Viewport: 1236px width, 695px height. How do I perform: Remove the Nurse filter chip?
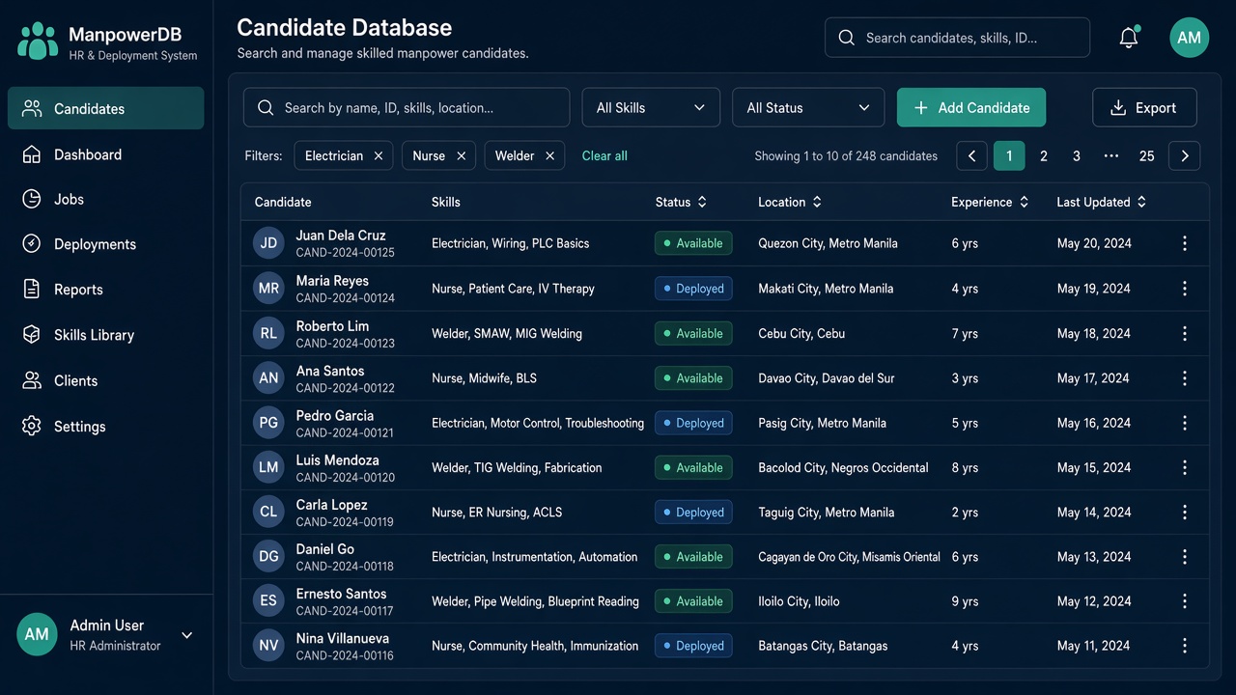462,155
